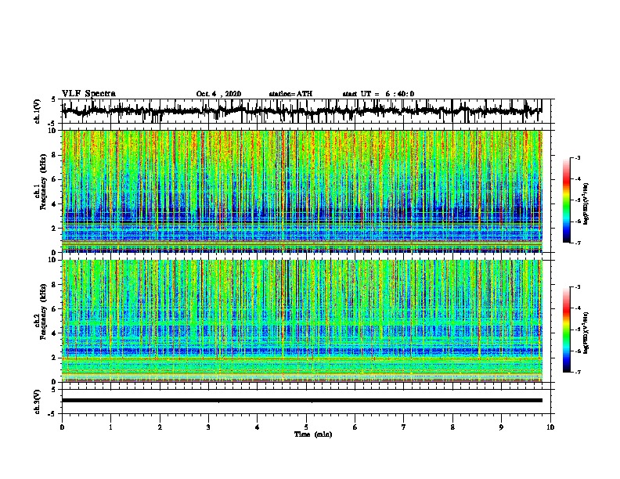Viewport: 620px width, 479px height.
Task: Click the "-7" tick on ch.1 colorbar
Action: [578, 243]
